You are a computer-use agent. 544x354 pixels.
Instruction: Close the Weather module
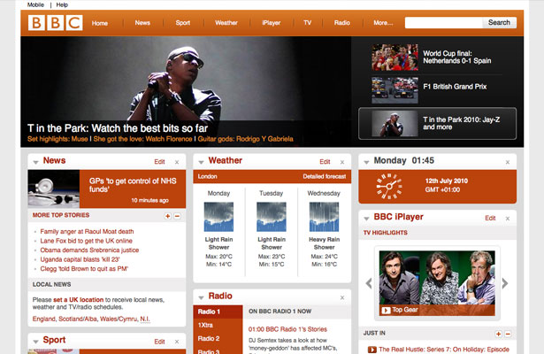tap(342, 162)
